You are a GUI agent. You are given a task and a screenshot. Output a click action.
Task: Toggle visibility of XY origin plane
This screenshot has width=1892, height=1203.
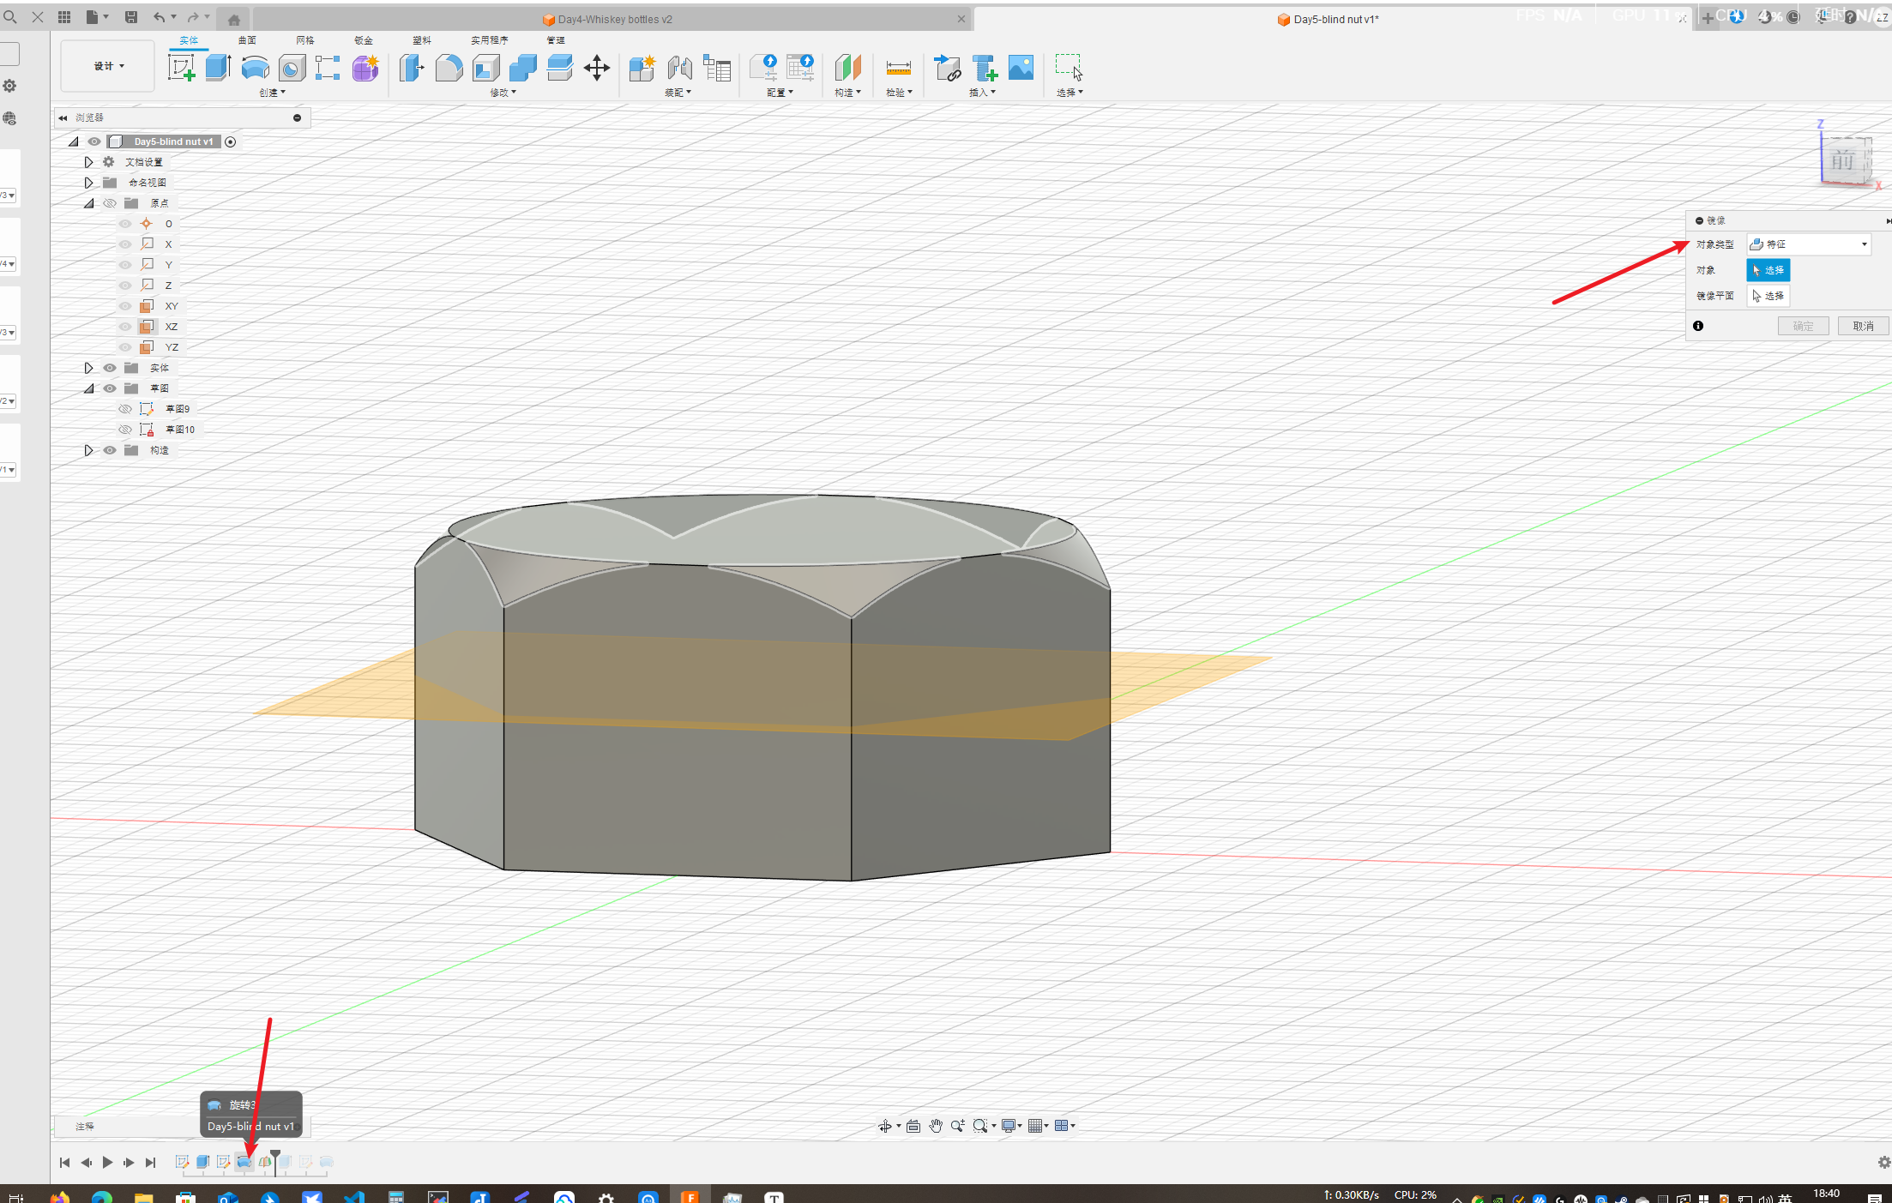125,306
